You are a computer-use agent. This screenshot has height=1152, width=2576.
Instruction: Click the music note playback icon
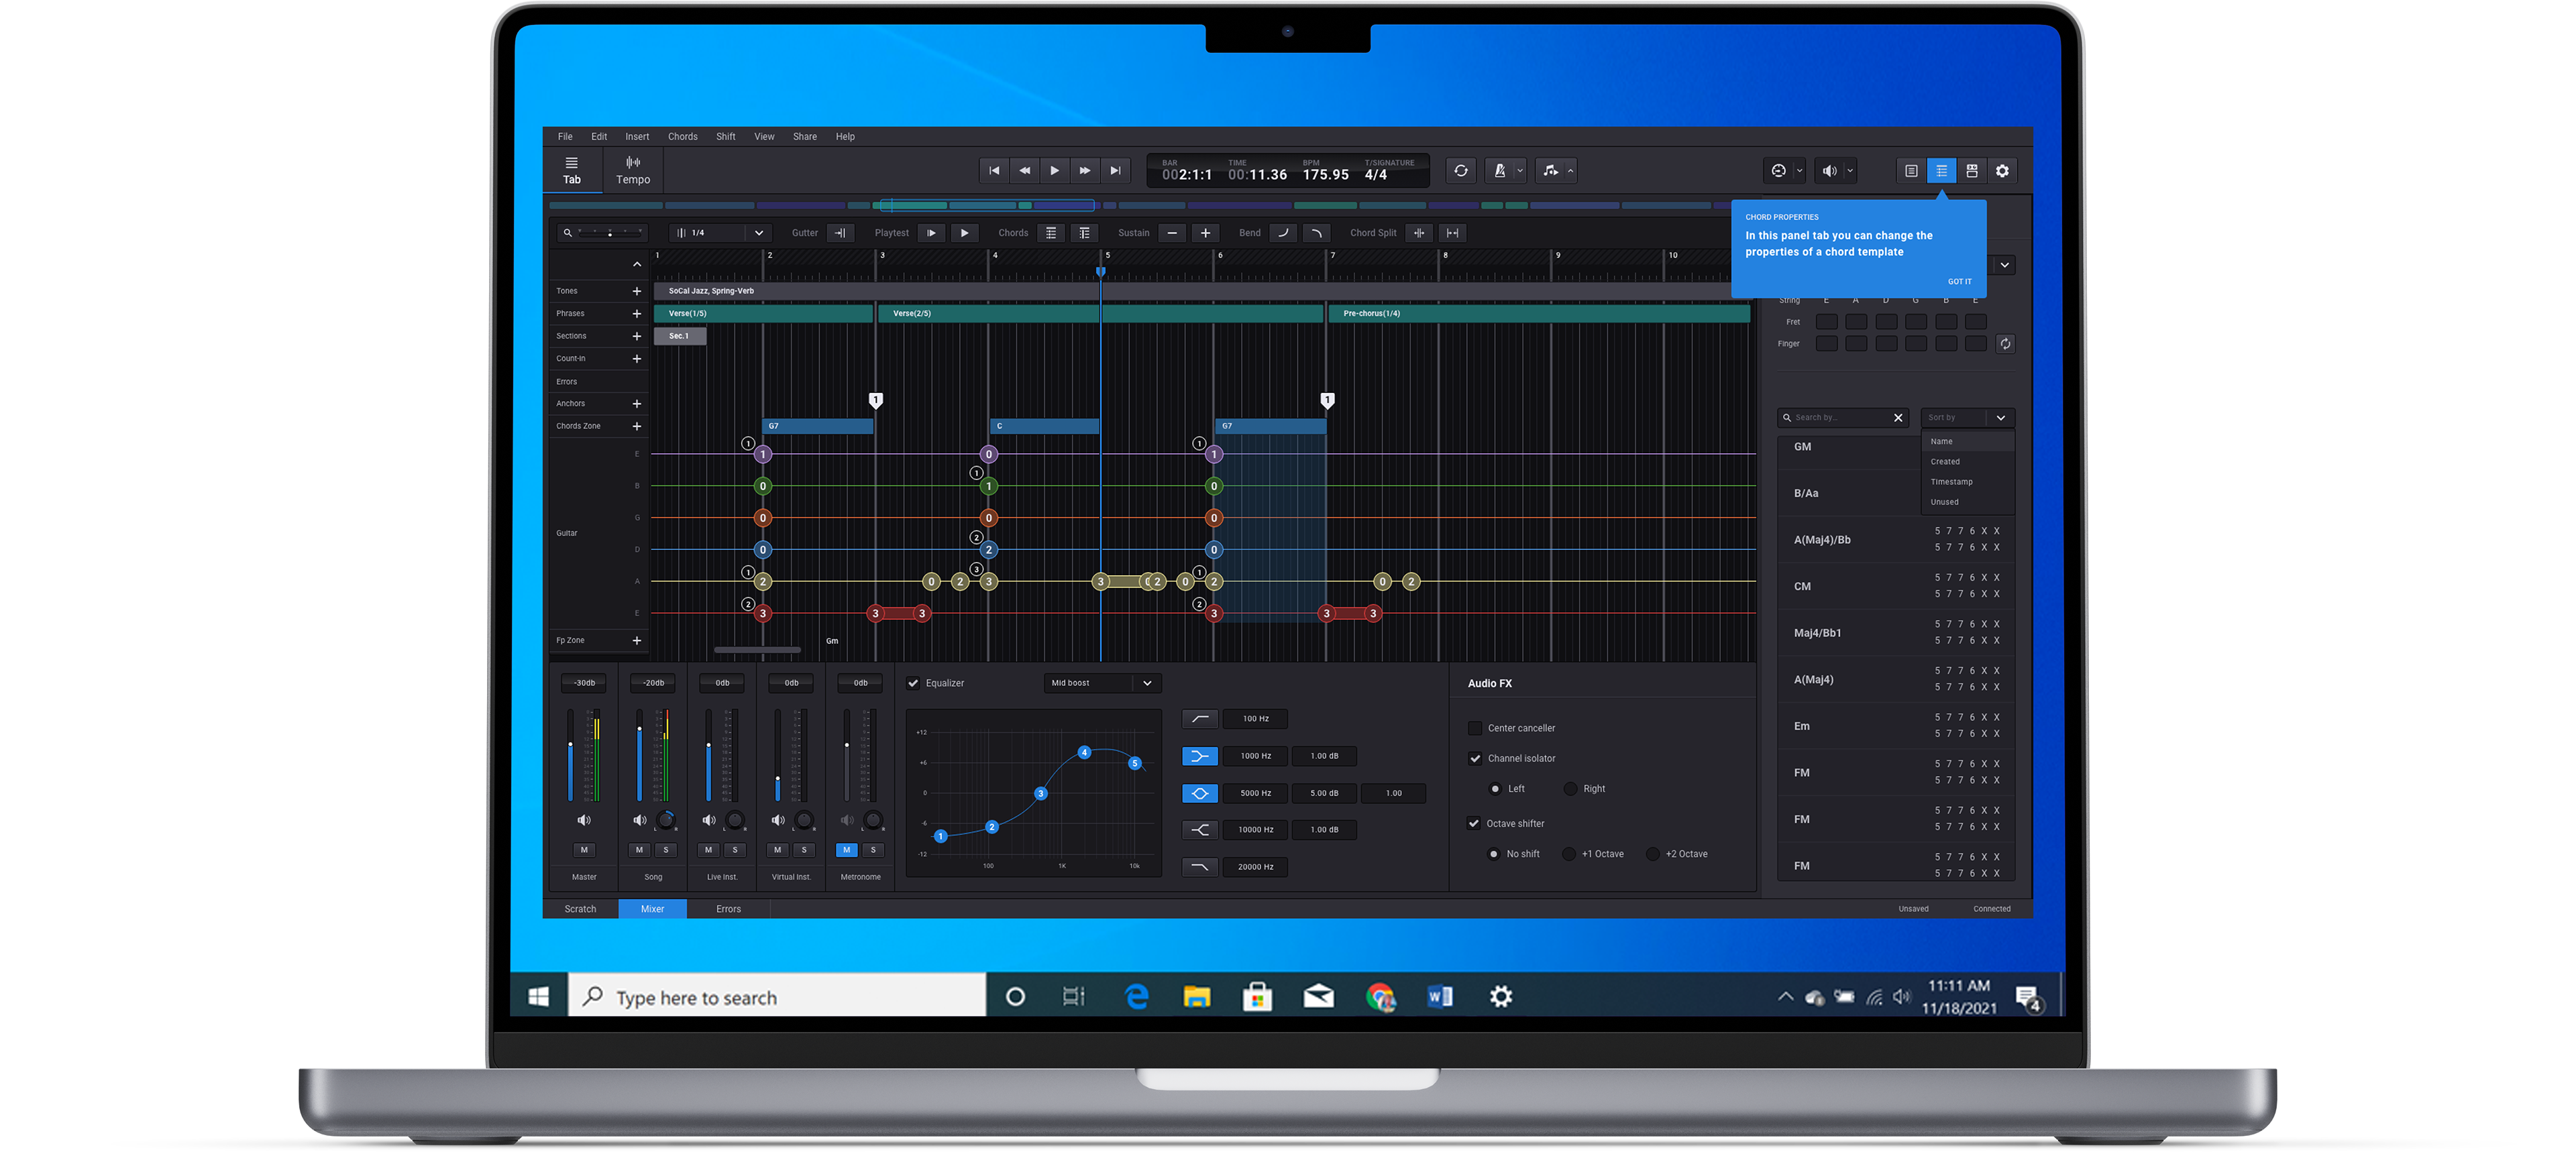coord(1550,171)
